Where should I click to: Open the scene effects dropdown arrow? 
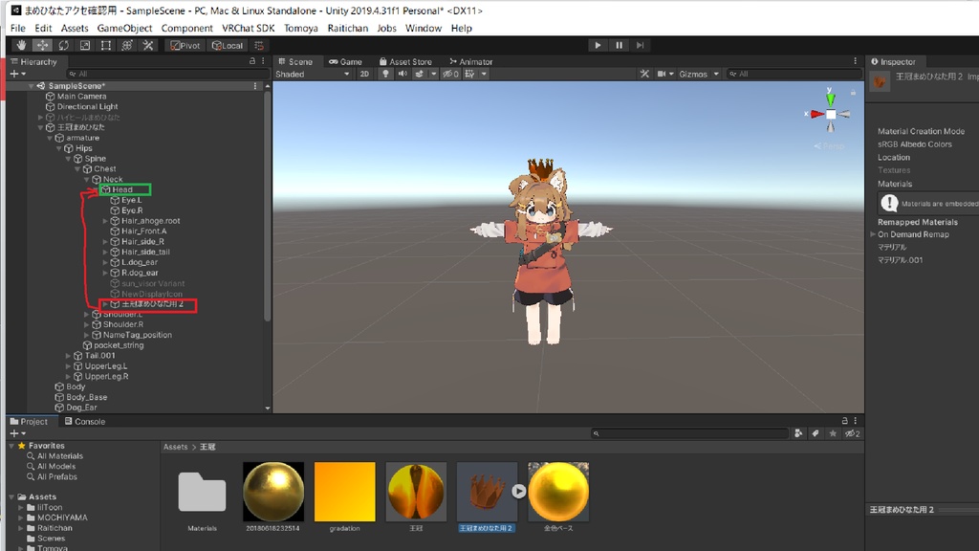(433, 74)
